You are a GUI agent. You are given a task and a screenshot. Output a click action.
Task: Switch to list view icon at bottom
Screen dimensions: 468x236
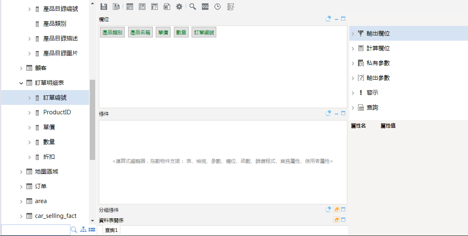coord(92,230)
